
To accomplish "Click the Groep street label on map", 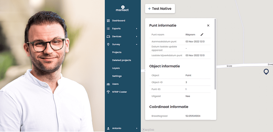I will [x=229, y=66].
